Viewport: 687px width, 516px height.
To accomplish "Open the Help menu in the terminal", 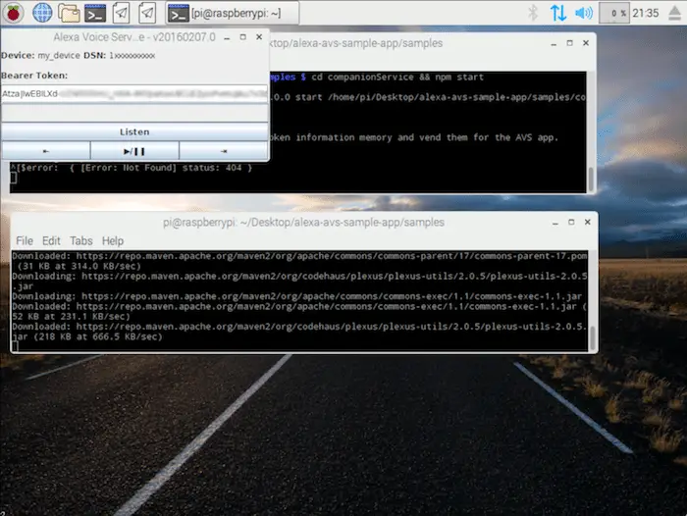I will coord(113,240).
